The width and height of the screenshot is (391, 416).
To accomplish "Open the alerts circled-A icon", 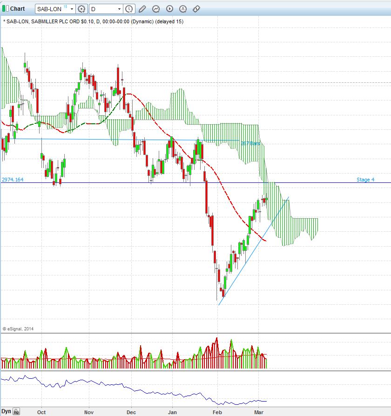I will tap(183, 9).
